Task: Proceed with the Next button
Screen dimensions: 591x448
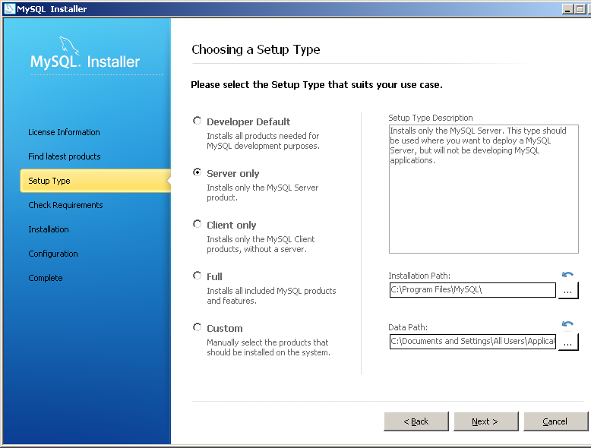Action: (x=486, y=421)
